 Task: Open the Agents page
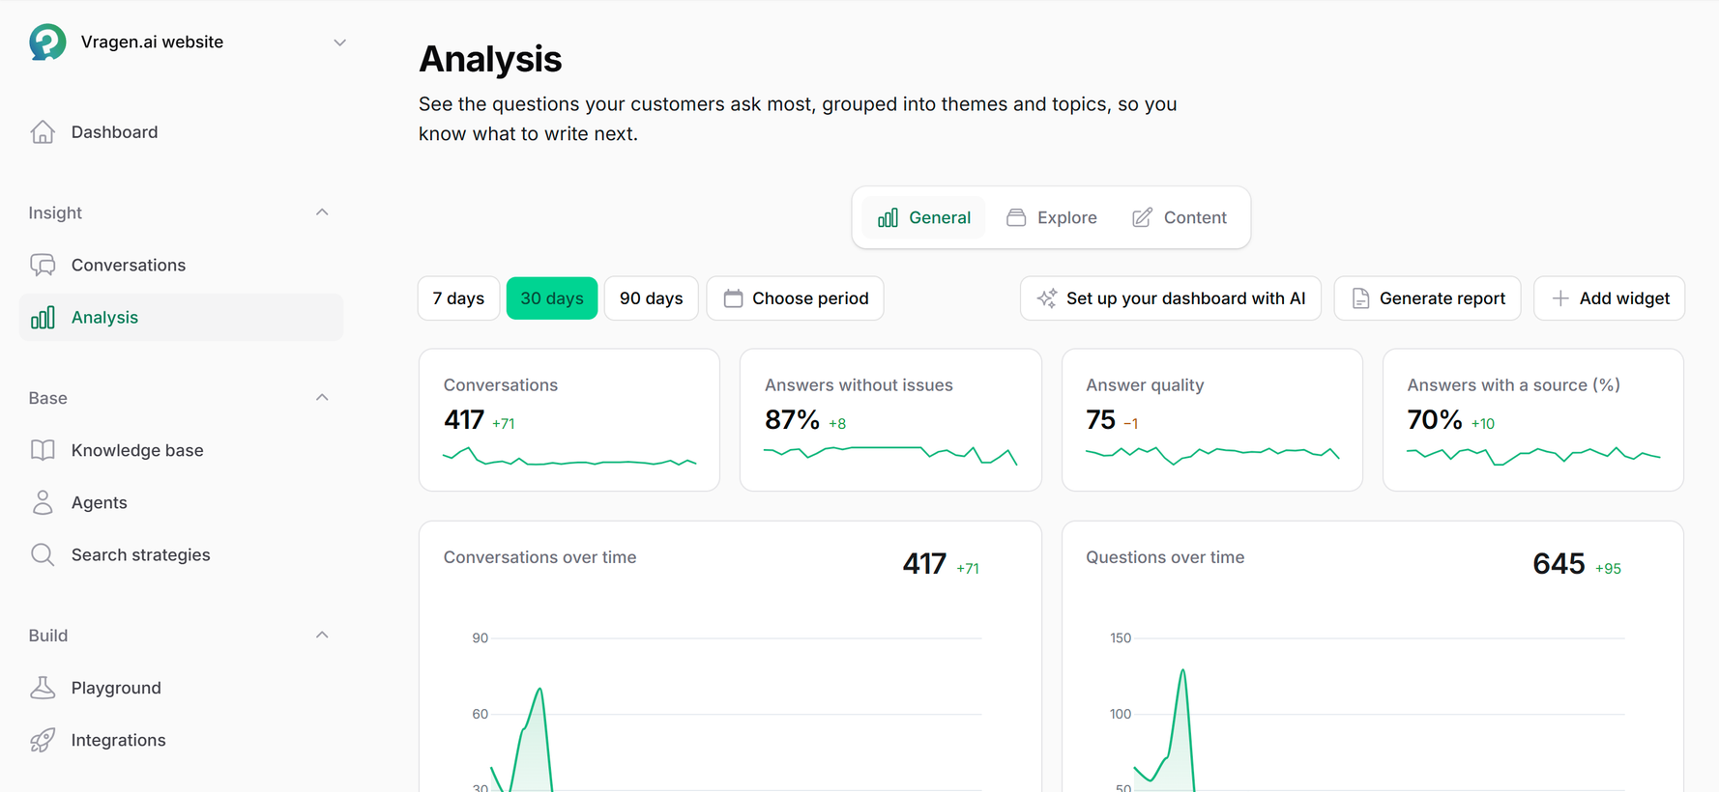[181, 502]
